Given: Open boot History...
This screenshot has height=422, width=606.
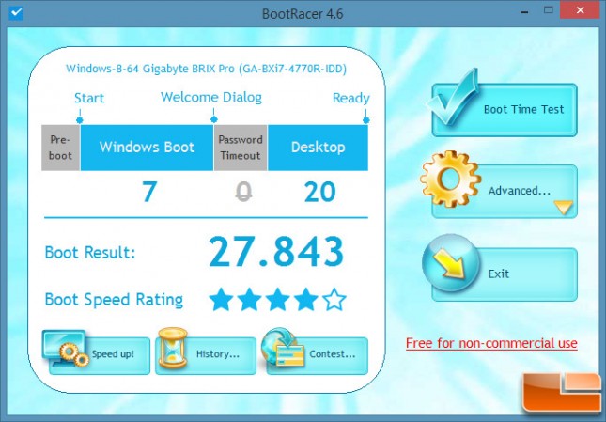Looking at the screenshot, I should pyautogui.click(x=206, y=355).
